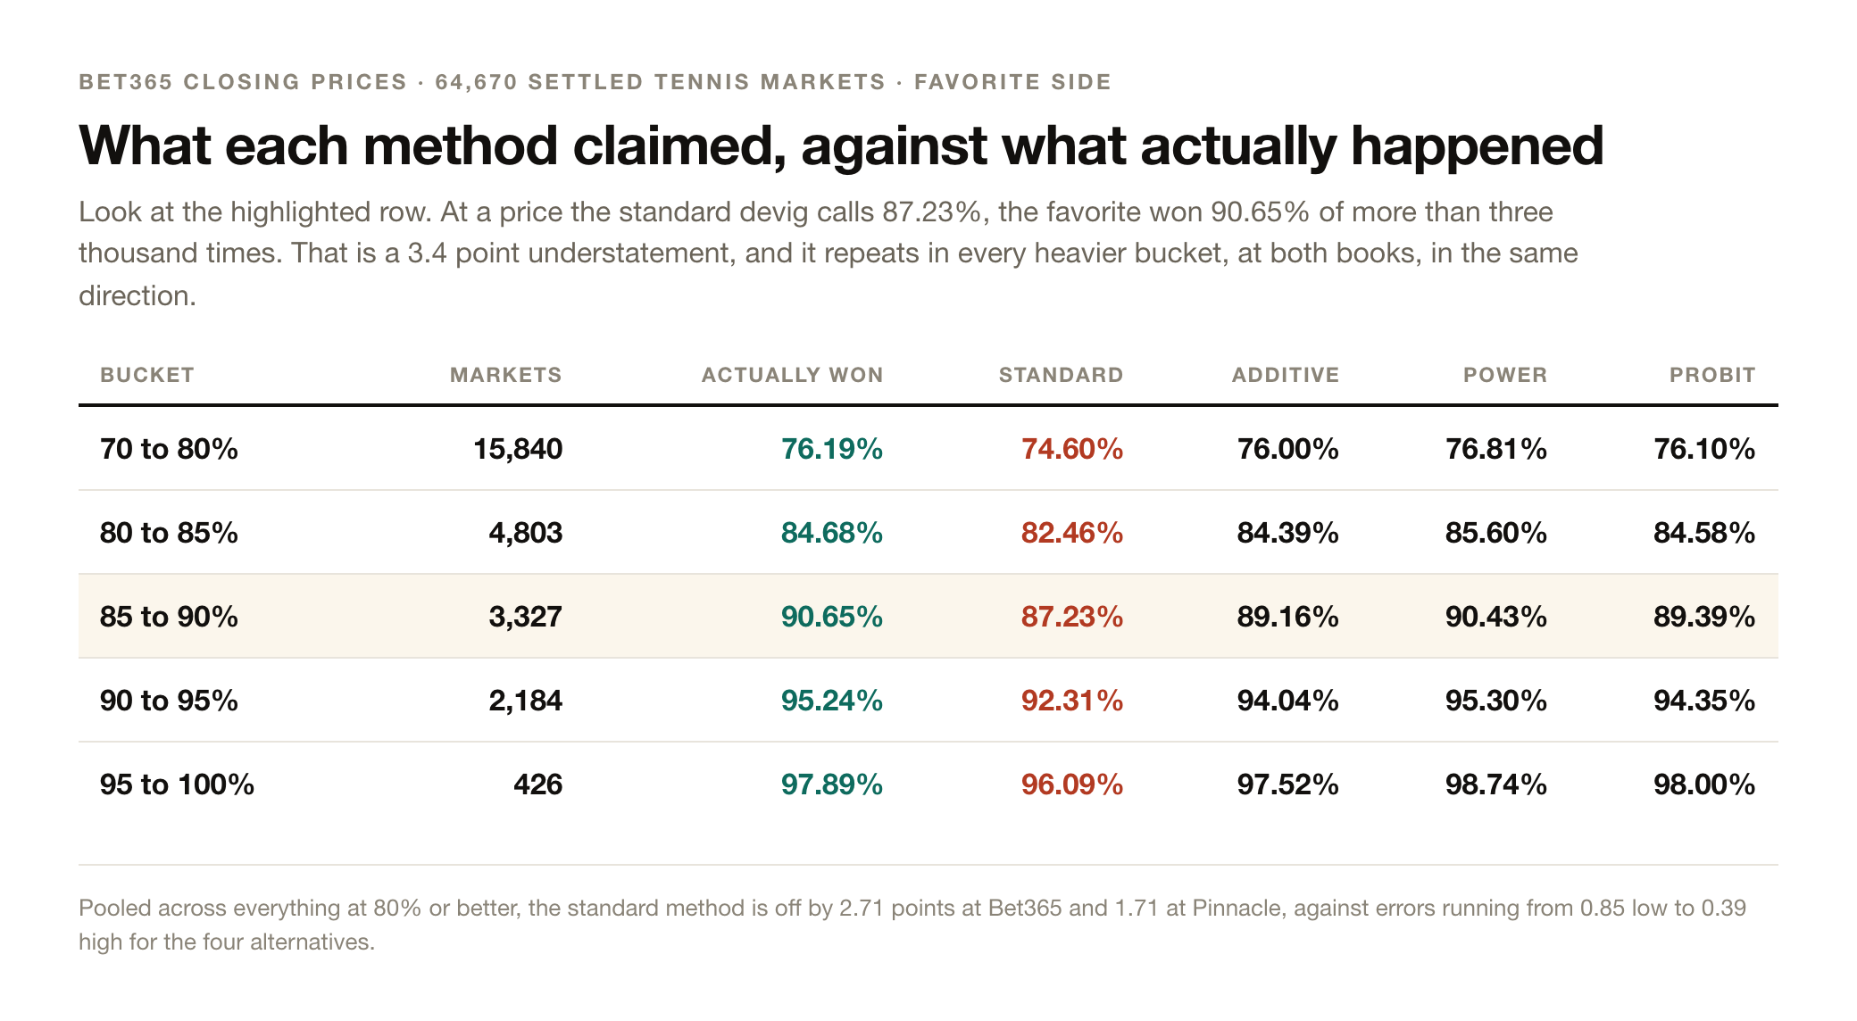
Task: Click the 426 markets count
Action: 538,784
